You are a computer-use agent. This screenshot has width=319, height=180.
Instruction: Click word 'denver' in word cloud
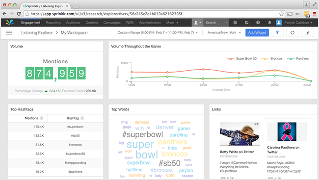click(165, 128)
